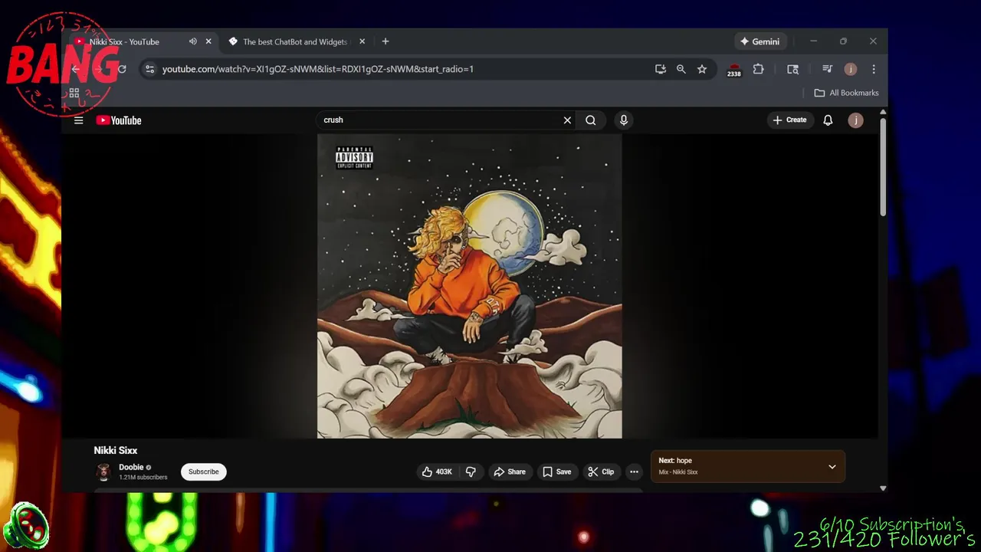Reload the page in Chrome
This screenshot has height=552, width=981.
tap(122, 69)
